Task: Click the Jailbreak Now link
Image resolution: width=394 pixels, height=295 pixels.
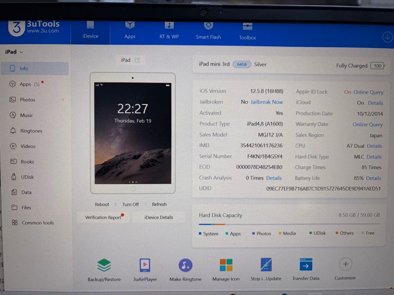Action: pos(267,102)
